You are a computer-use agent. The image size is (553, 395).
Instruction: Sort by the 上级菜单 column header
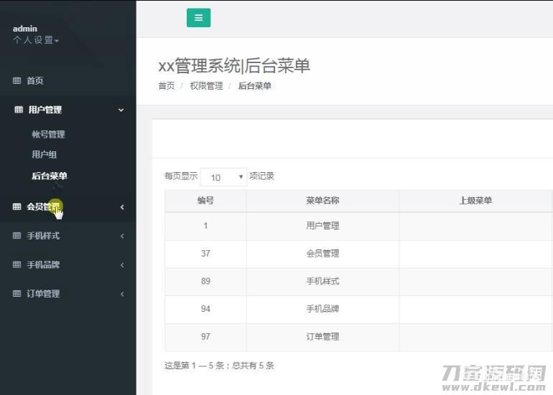pos(475,201)
